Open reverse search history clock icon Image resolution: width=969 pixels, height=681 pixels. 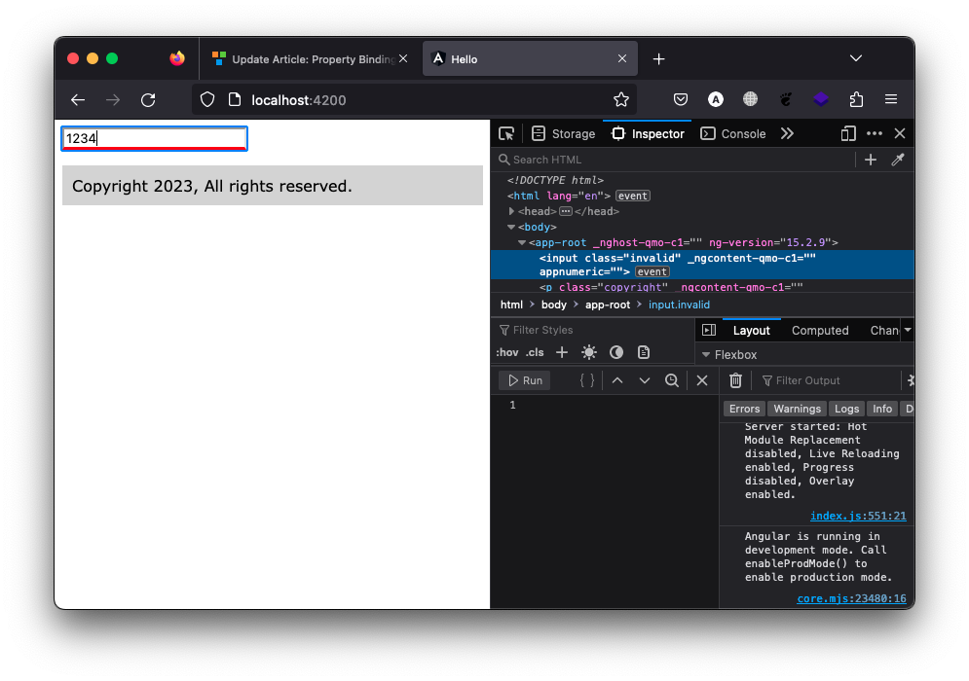[672, 380]
